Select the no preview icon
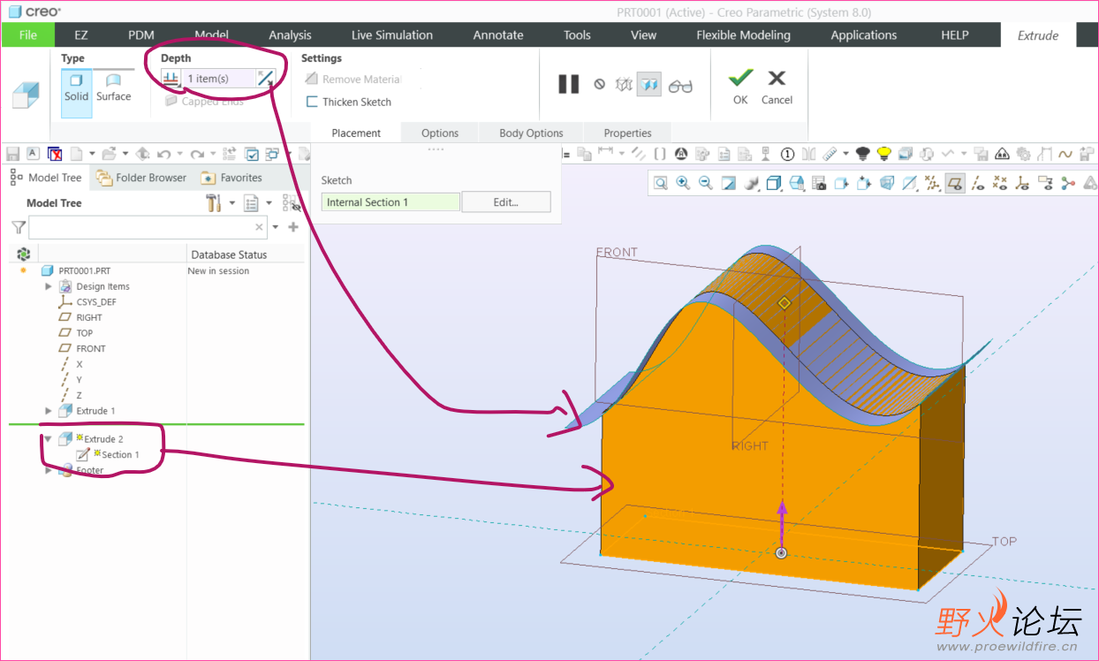The height and width of the screenshot is (661, 1099). coord(599,85)
